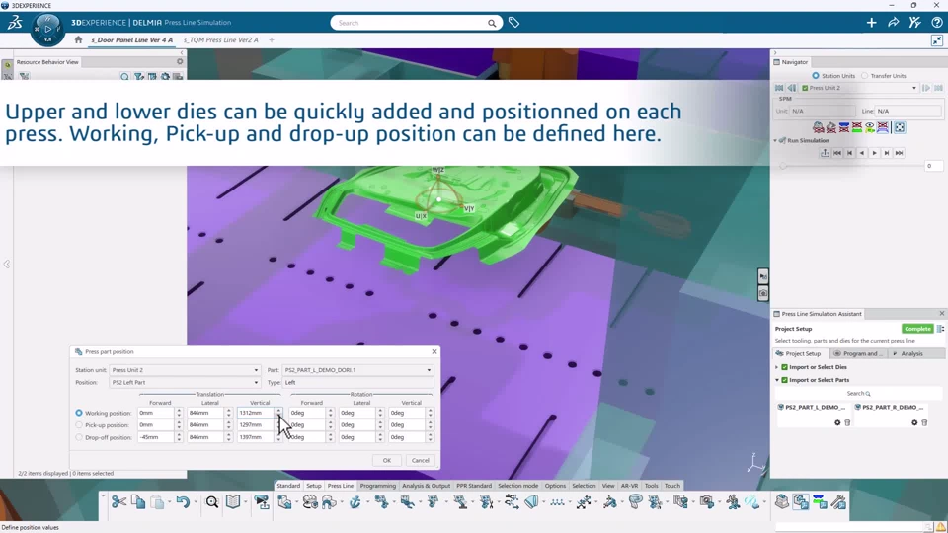Click the Resource Behavior View gear icon
Image resolution: width=948 pixels, height=533 pixels.
pyautogui.click(x=180, y=61)
